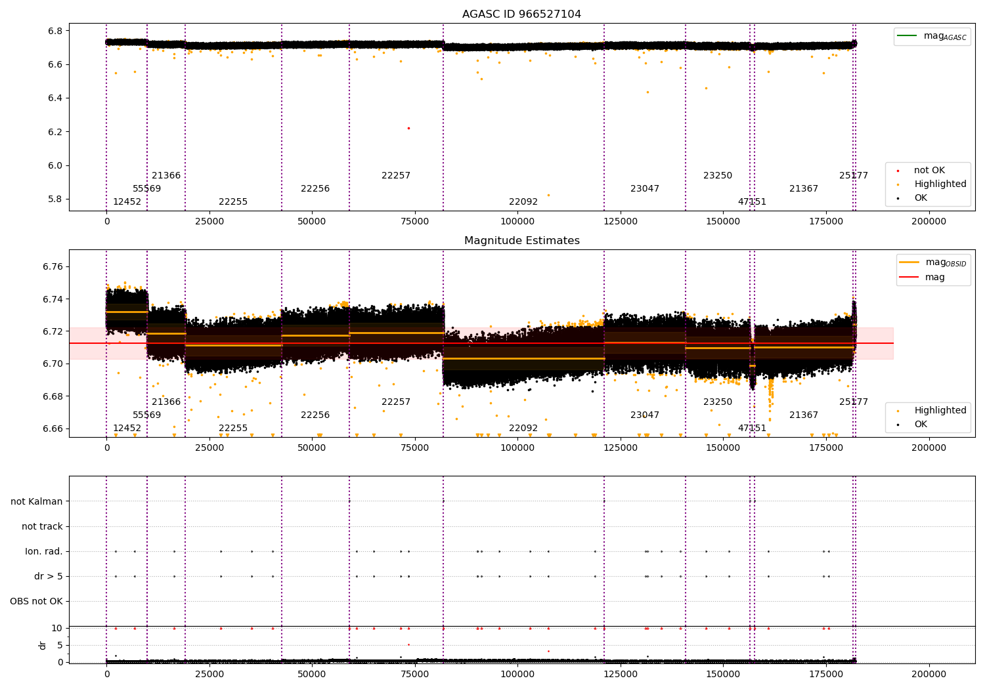This screenshot has width=985, height=689.
Task: Click the title 'AGASC ID 966527104'
Action: [x=521, y=14]
